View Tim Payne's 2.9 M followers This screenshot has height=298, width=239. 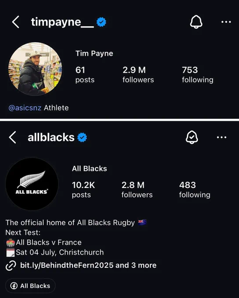coord(138,74)
